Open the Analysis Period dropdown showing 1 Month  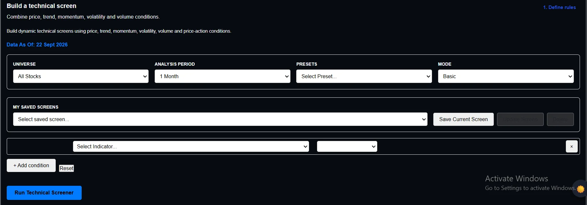click(222, 76)
